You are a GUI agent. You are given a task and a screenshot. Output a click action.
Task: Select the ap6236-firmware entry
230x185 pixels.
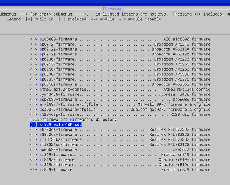click(x=120, y=59)
